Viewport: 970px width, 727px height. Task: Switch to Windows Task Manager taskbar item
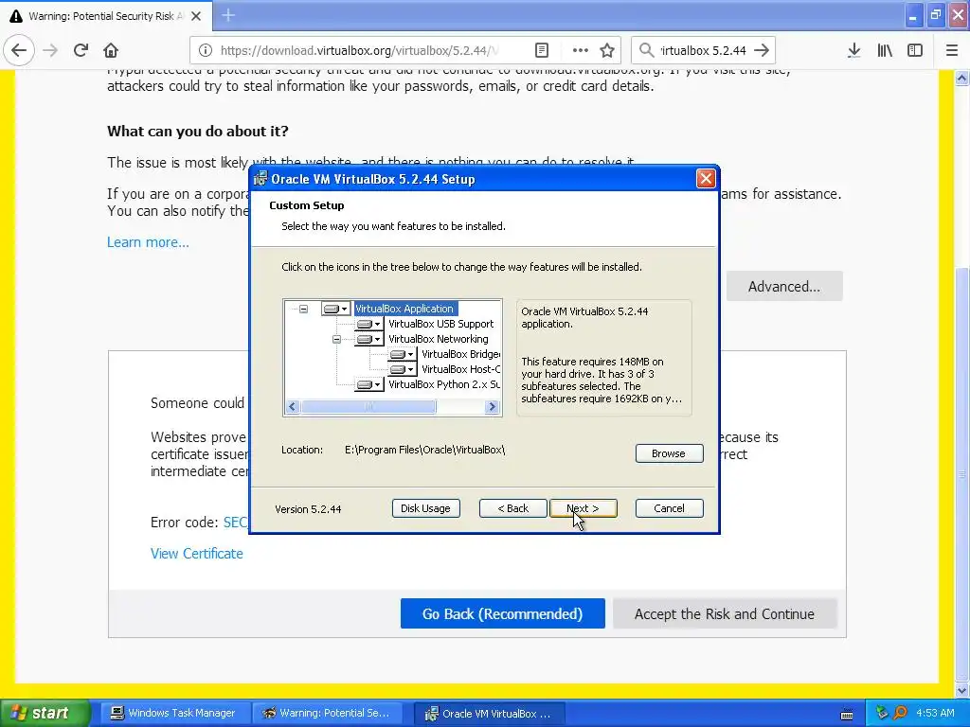[x=174, y=713]
